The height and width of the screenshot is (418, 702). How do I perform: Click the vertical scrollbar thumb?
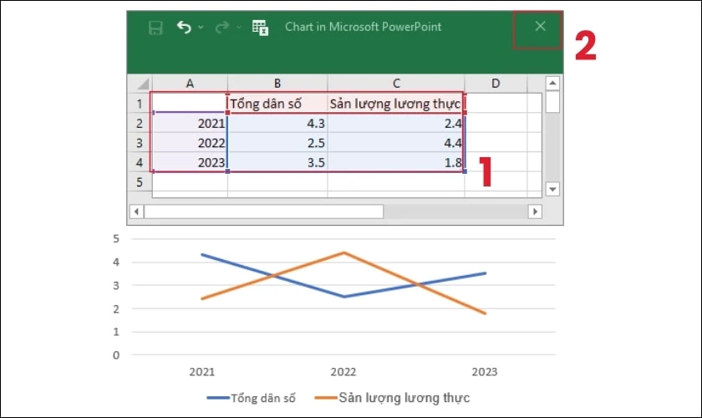[552, 102]
